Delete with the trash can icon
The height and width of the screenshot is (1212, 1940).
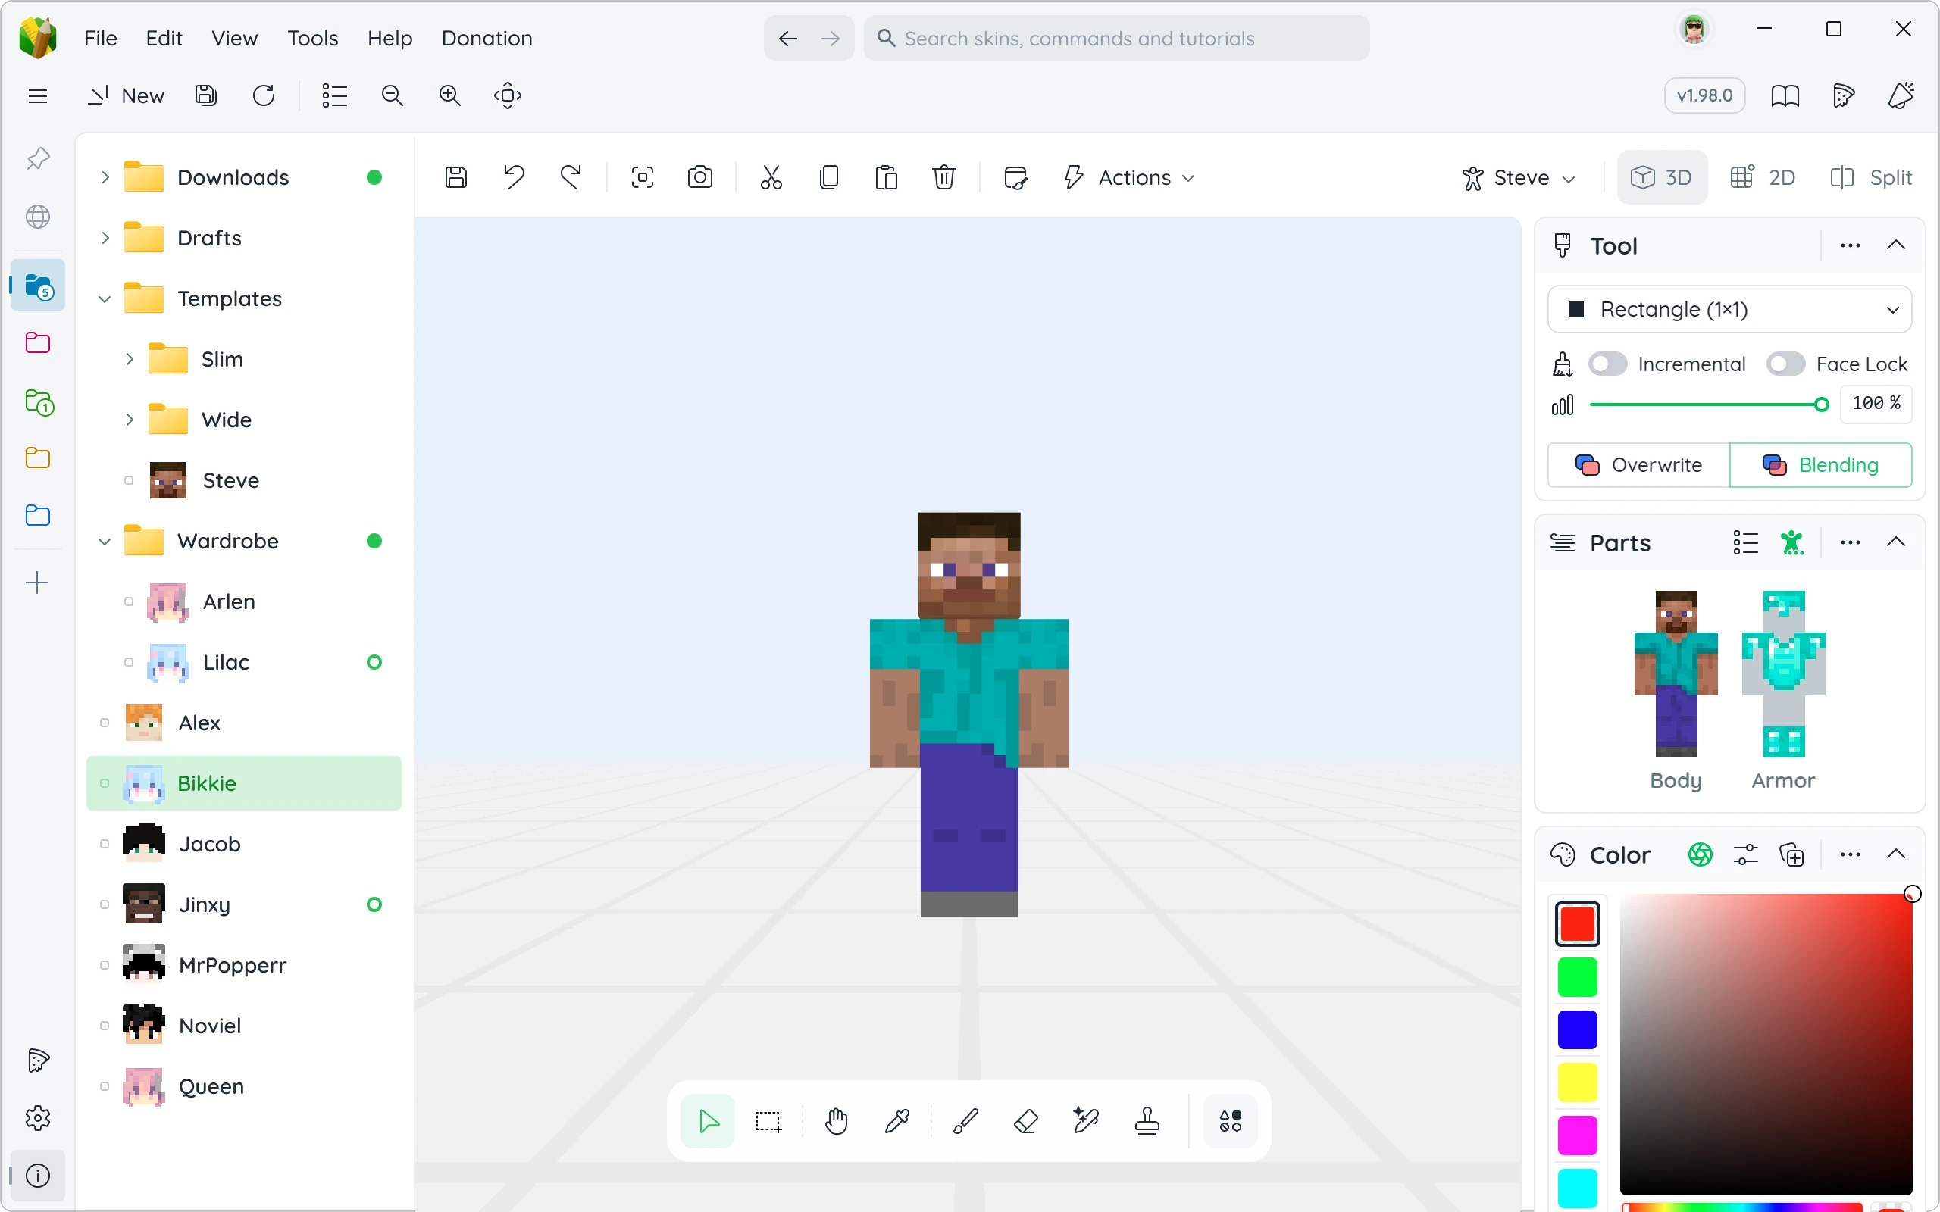943,177
